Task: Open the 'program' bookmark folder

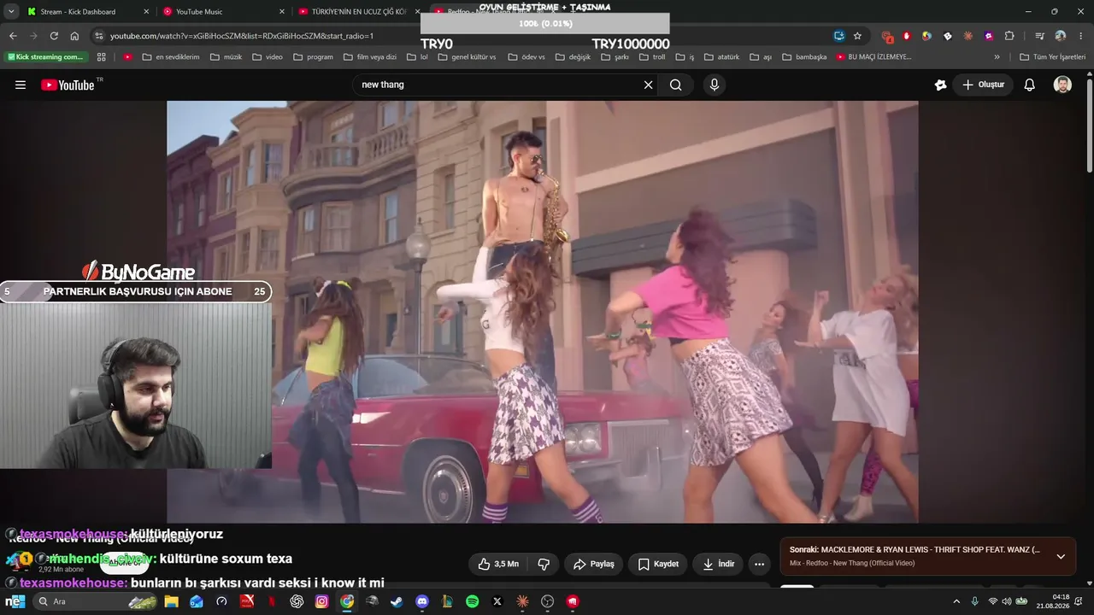Action: (x=313, y=57)
